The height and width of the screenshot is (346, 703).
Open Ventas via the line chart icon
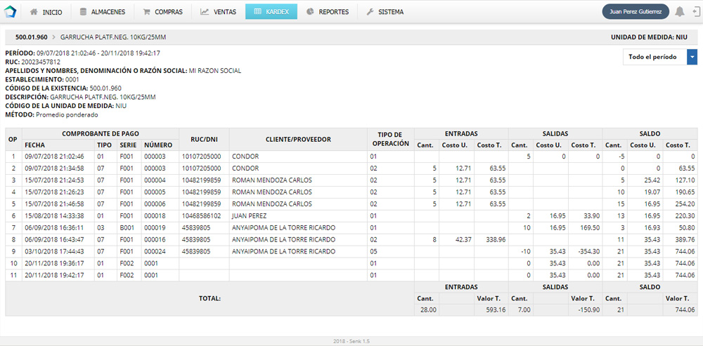pos(204,12)
